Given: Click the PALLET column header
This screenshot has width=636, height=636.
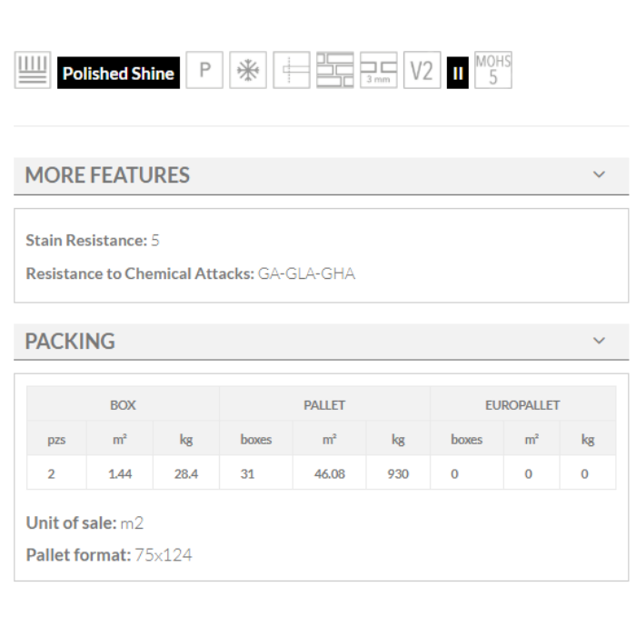Looking at the screenshot, I should pyautogui.click(x=324, y=405).
